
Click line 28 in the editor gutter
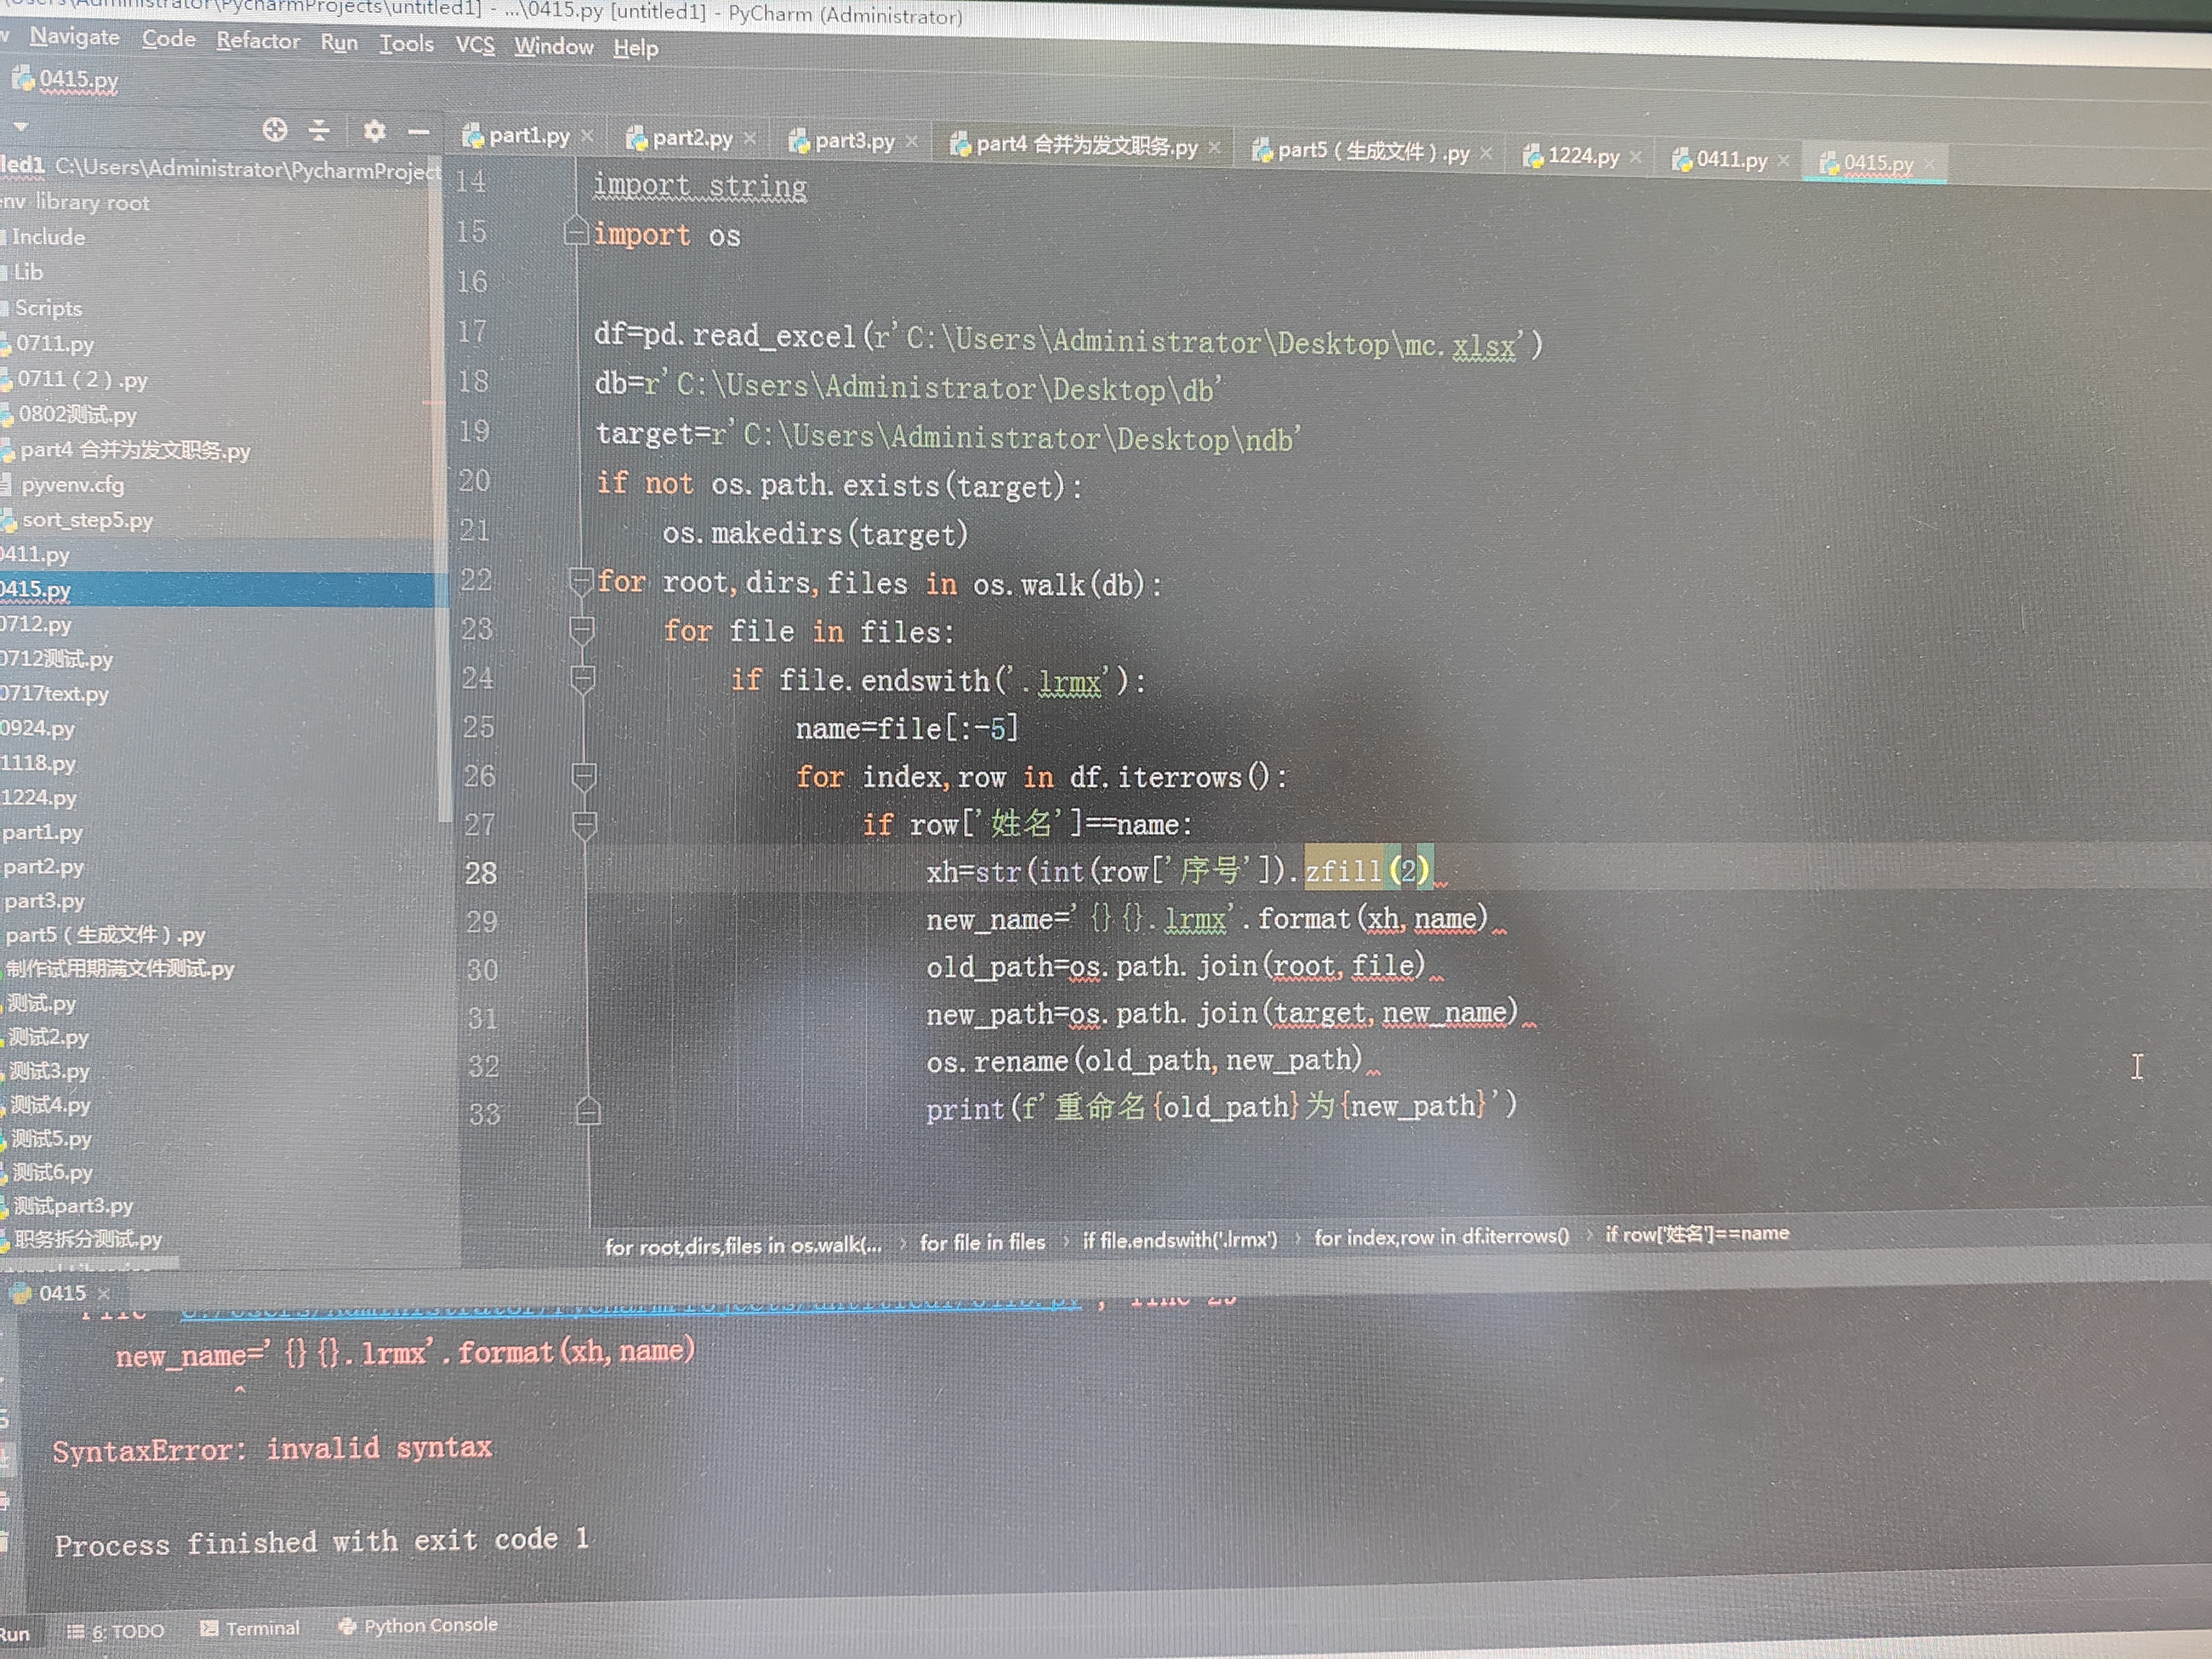[481, 873]
